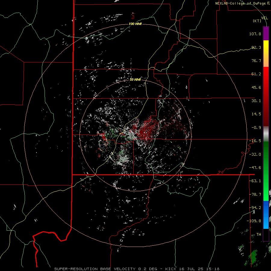271x271 pixels.
Task: Click the 45.6 scale value
Action: coord(256,87)
